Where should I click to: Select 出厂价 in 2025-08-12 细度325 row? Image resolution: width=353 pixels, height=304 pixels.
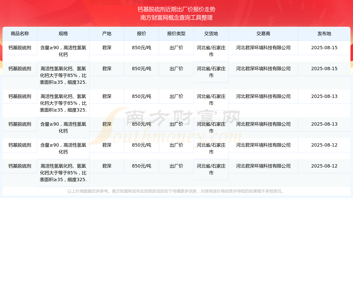point(177,166)
